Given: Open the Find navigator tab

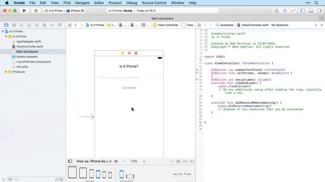Looking at the screenshot, I should click(21, 25).
